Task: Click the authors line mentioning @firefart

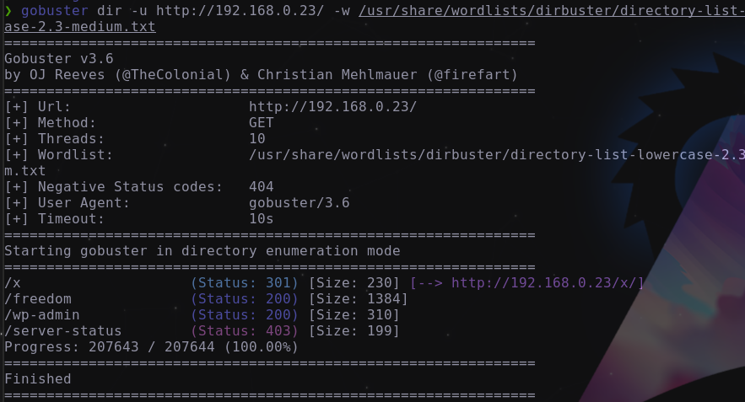Action: click(261, 75)
